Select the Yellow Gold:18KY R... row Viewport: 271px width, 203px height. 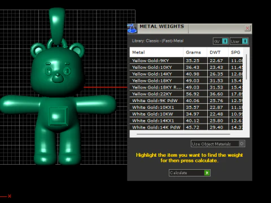186,87
